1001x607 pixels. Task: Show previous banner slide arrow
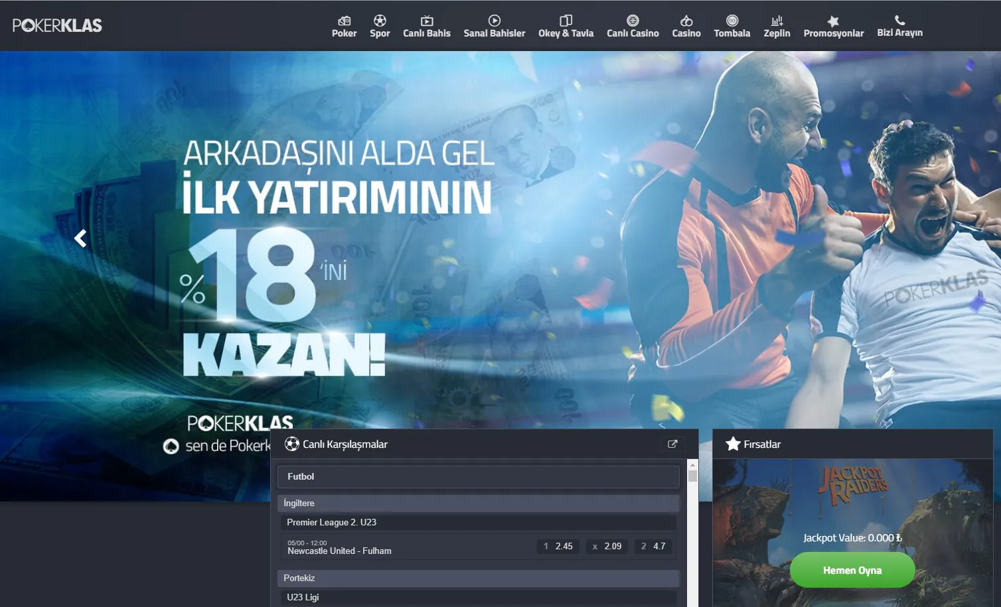[x=81, y=238]
